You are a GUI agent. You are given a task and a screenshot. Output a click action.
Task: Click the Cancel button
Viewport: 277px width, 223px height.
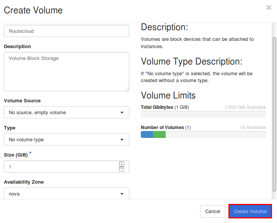click(x=212, y=212)
